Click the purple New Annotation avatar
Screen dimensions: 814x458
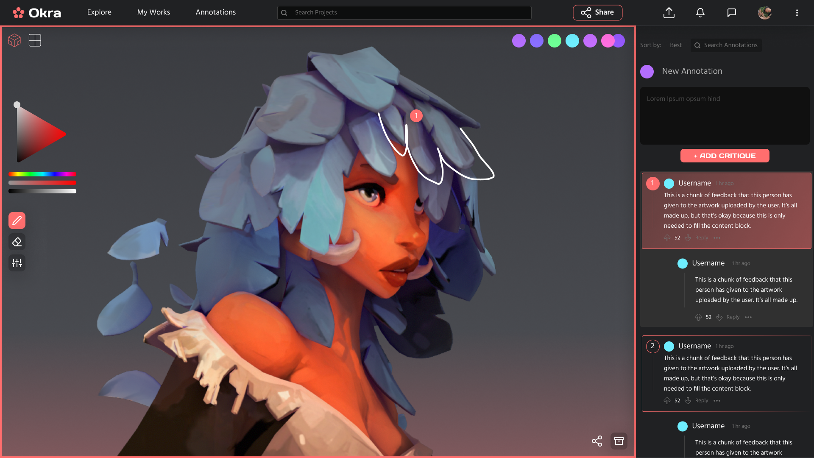[647, 72]
